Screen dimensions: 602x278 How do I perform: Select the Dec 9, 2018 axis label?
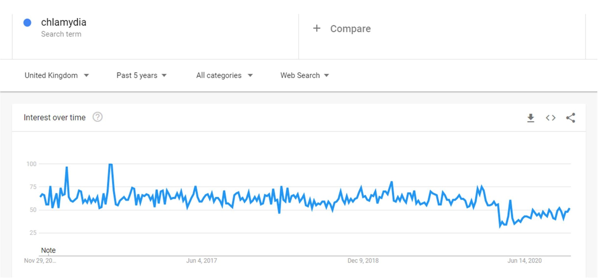coord(363,260)
